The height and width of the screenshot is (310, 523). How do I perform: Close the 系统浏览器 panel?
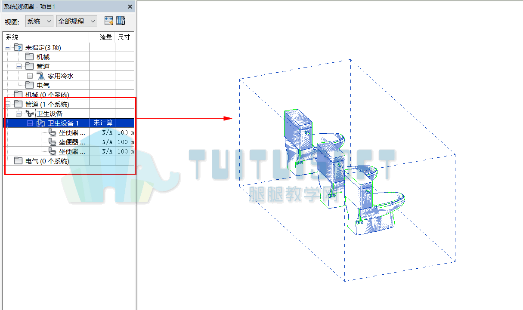point(130,6)
